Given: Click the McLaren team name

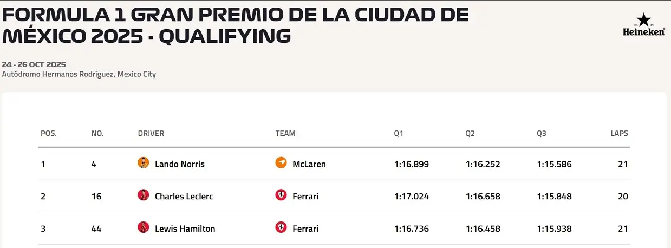Looking at the screenshot, I should [x=309, y=164].
